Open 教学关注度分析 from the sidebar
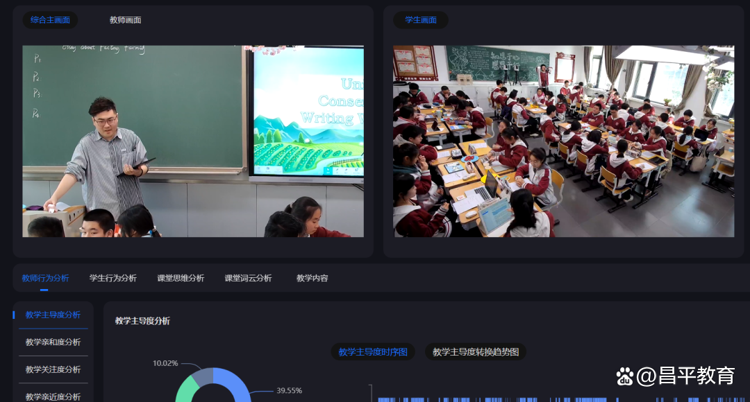Screen dimensions: 750x402 53,369
